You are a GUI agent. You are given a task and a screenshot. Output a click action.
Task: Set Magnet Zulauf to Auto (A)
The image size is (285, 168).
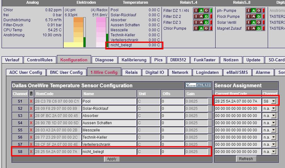[254, 28]
